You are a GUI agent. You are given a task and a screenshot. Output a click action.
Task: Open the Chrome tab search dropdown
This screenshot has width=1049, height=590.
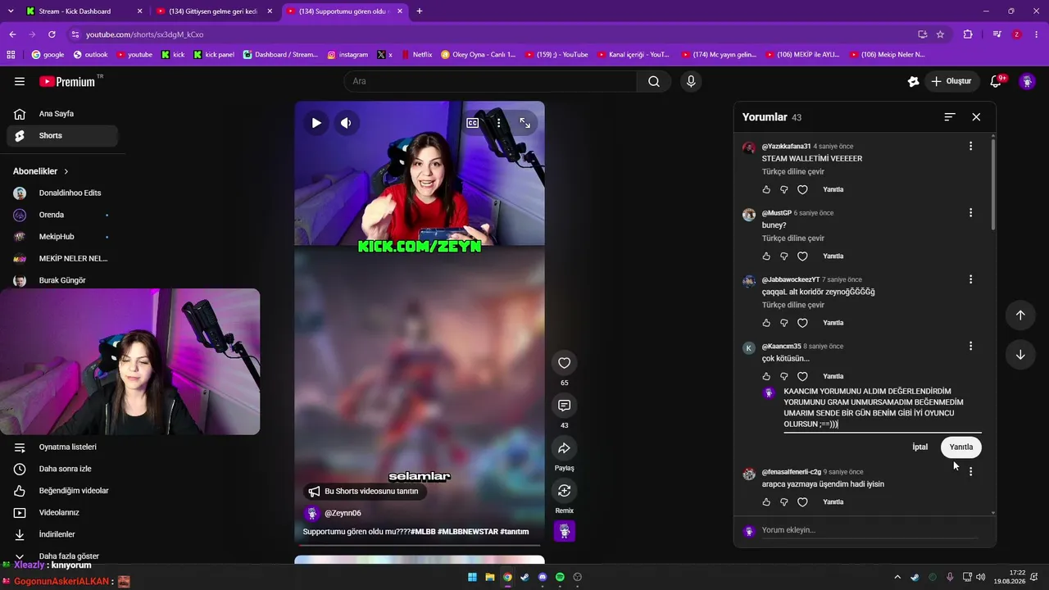(x=11, y=11)
